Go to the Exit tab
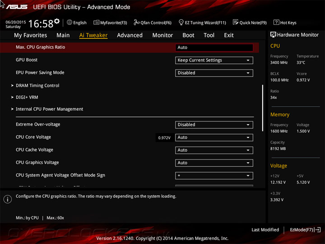325x244 pixels. [x=228, y=35]
